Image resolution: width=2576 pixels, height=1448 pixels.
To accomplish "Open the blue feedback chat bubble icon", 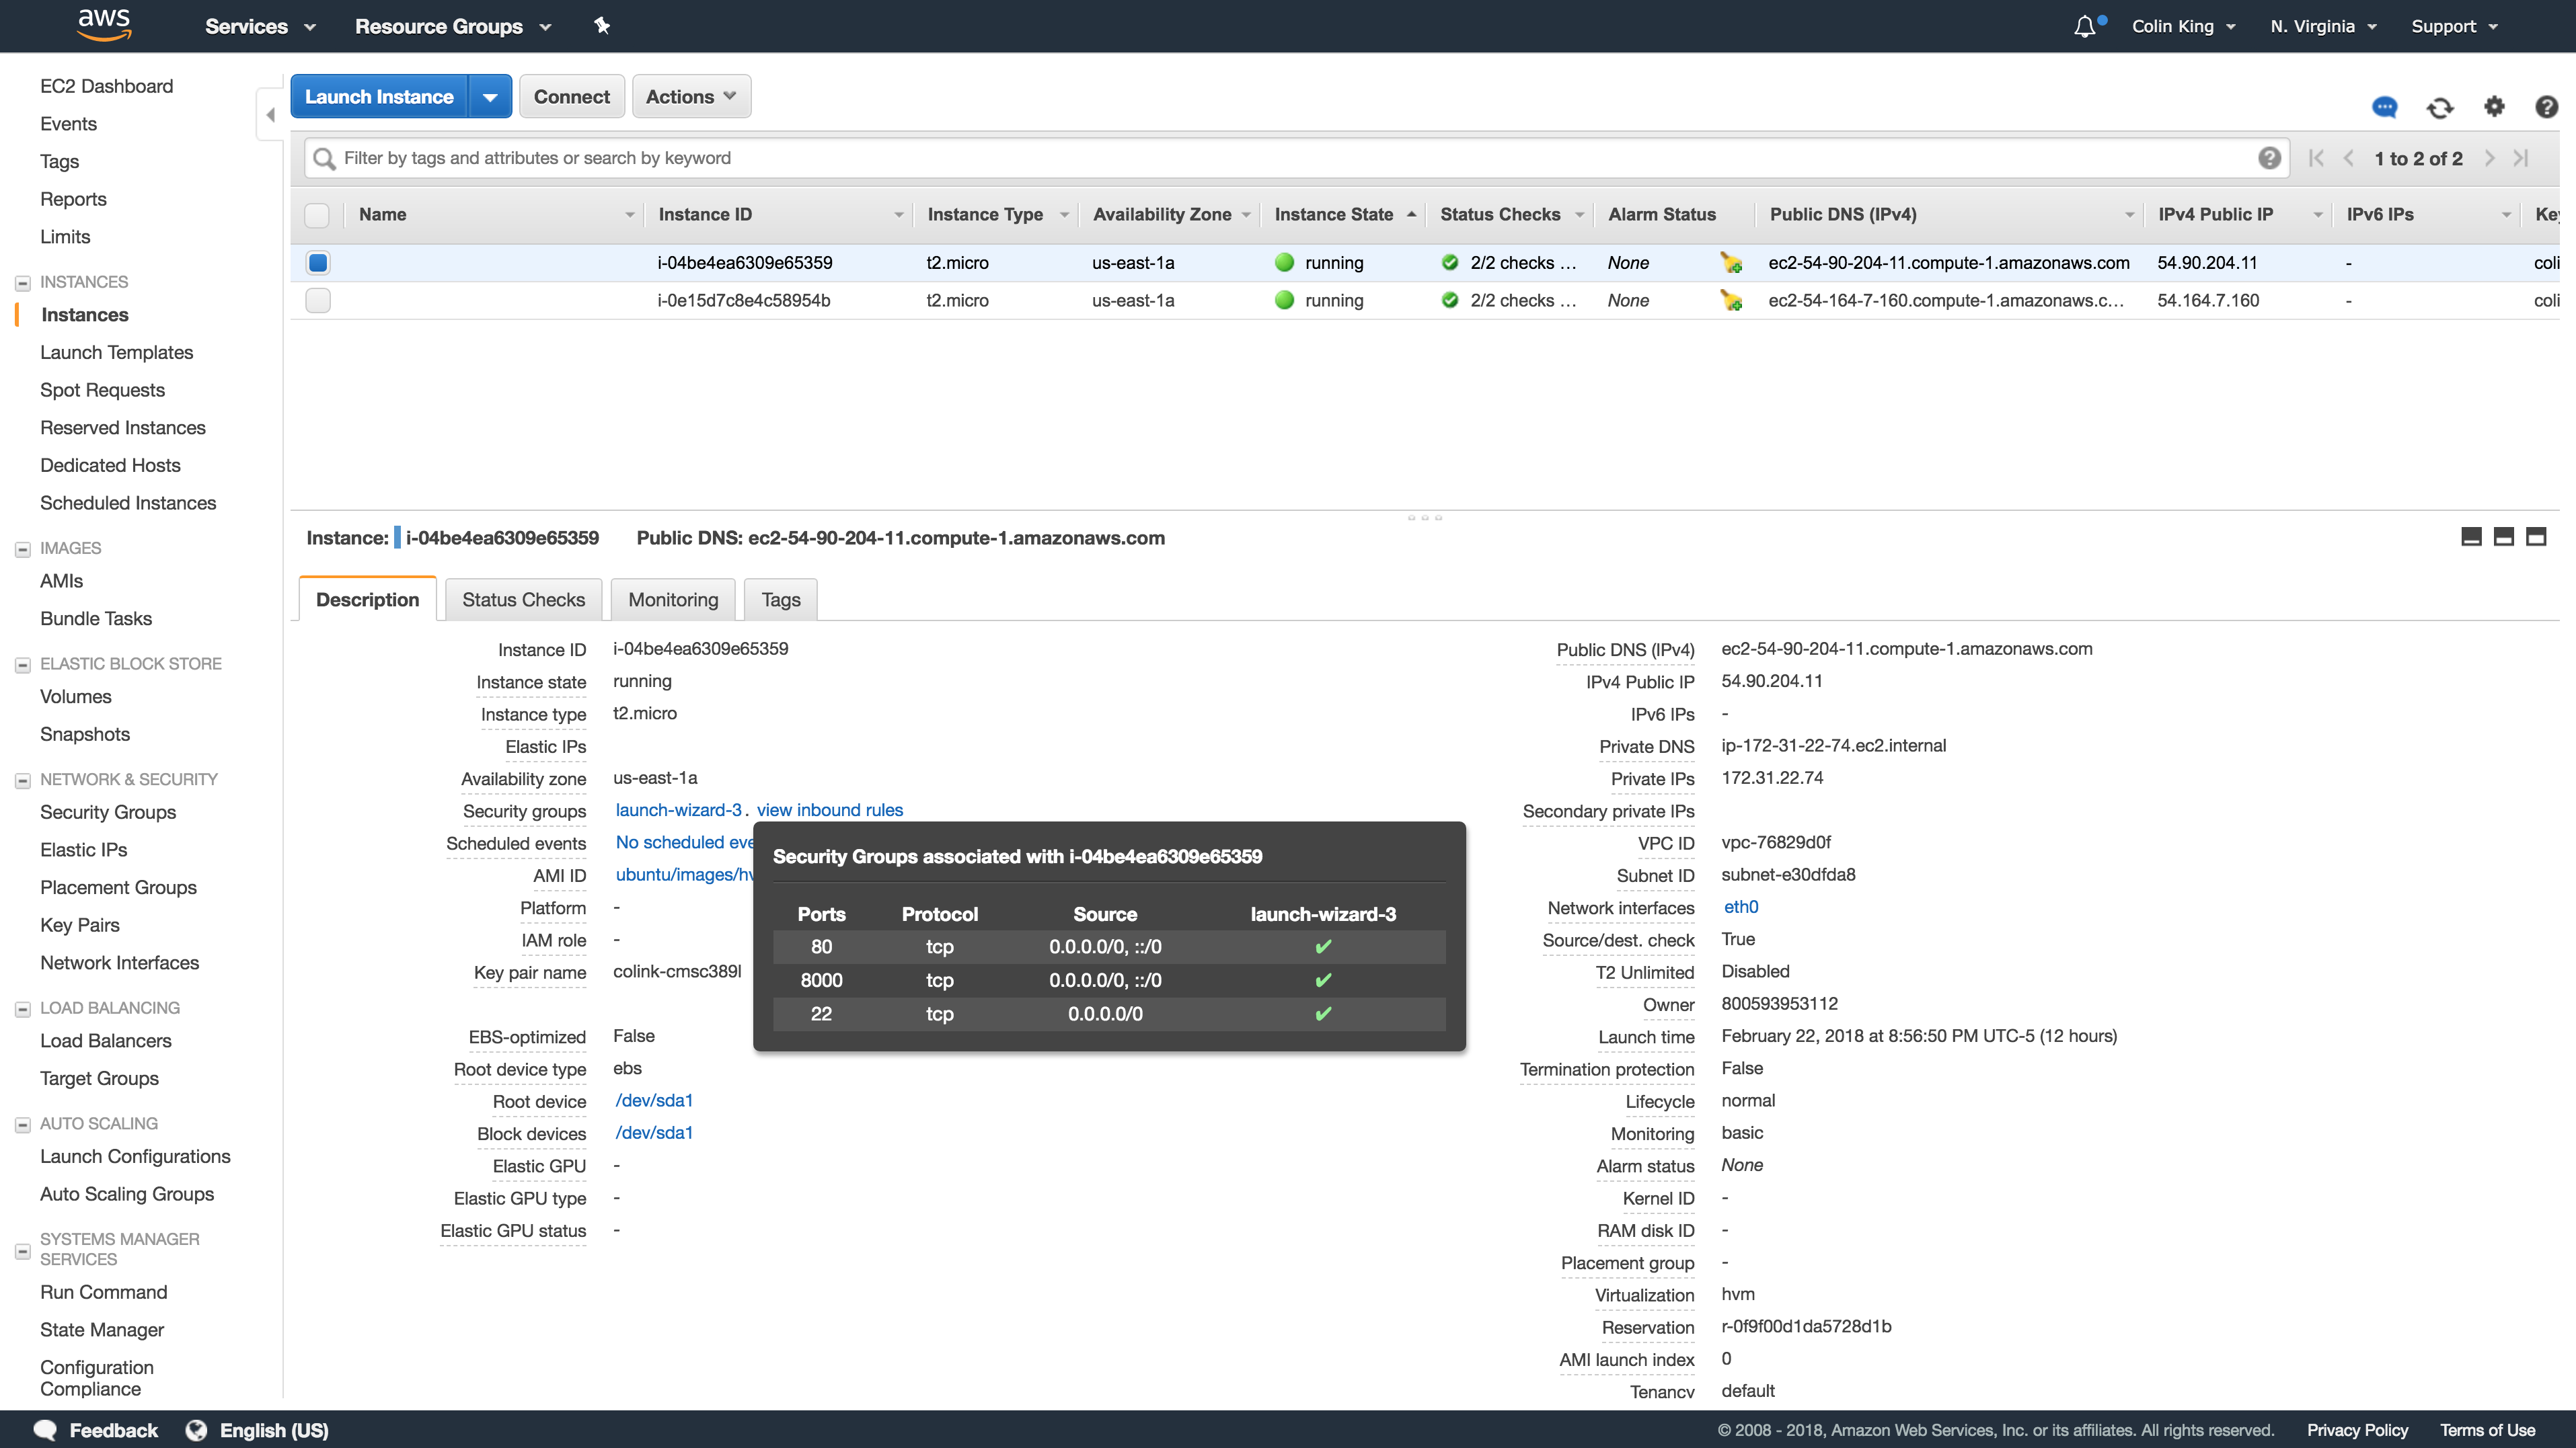I will click(2385, 107).
